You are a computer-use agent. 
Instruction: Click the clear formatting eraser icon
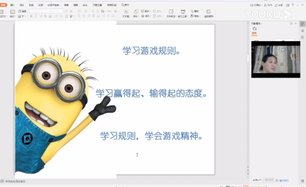(67, 16)
